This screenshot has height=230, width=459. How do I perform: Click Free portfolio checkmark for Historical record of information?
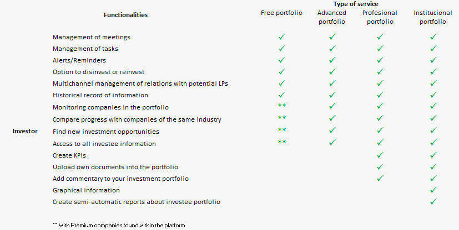point(281,96)
